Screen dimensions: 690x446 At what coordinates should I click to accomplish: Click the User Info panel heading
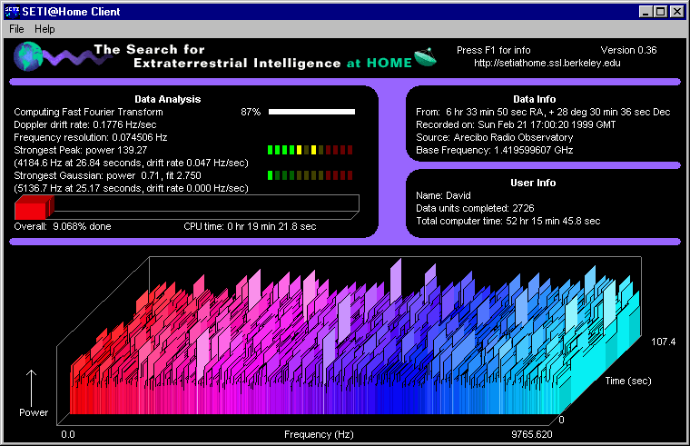point(535,183)
